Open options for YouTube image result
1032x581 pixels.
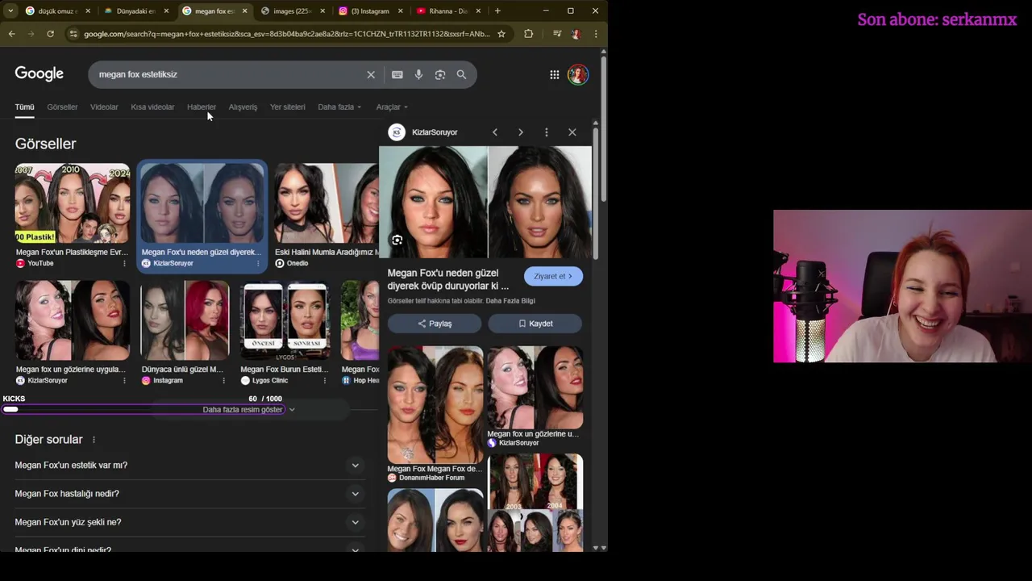point(124,263)
